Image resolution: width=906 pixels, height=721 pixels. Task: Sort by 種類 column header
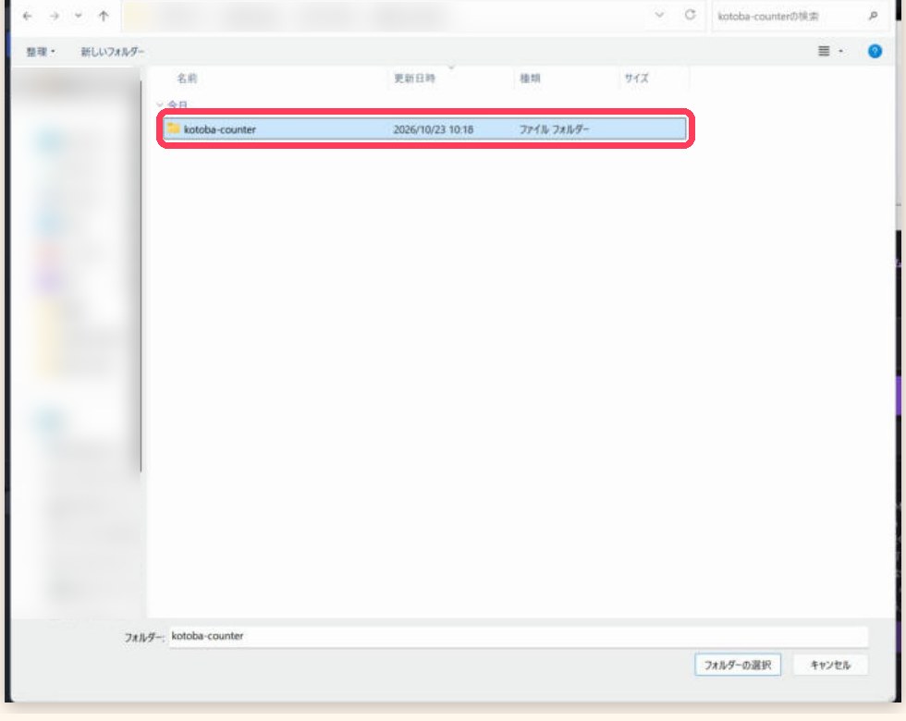coord(530,78)
